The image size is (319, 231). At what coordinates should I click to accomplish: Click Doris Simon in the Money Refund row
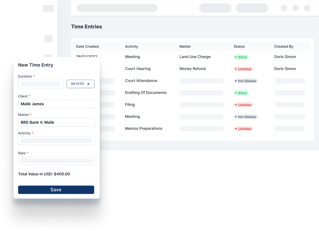click(285, 69)
